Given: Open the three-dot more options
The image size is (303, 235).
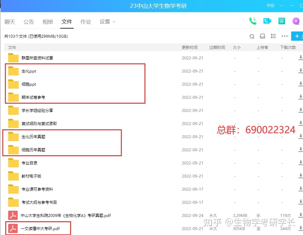Looking at the screenshot, I should point(284,36).
